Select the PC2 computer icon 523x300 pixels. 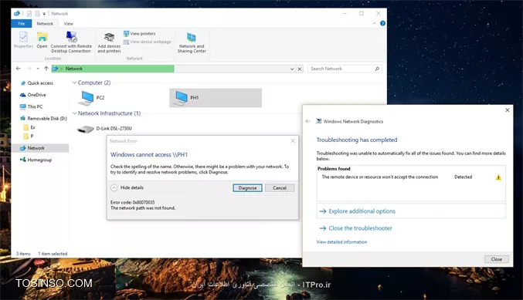[x=86, y=98]
